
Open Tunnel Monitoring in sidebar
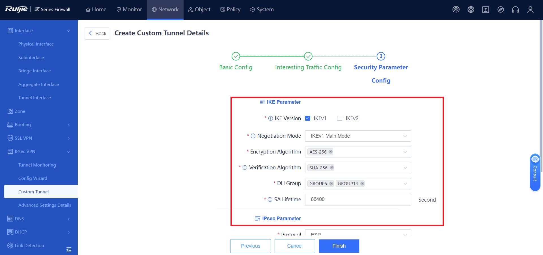(37, 165)
